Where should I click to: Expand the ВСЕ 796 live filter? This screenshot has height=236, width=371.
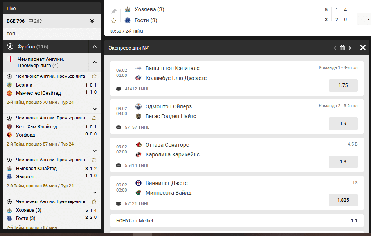coord(92,21)
